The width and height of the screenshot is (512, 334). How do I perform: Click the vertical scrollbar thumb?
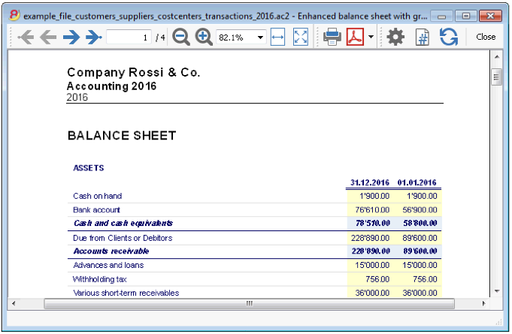click(x=497, y=77)
